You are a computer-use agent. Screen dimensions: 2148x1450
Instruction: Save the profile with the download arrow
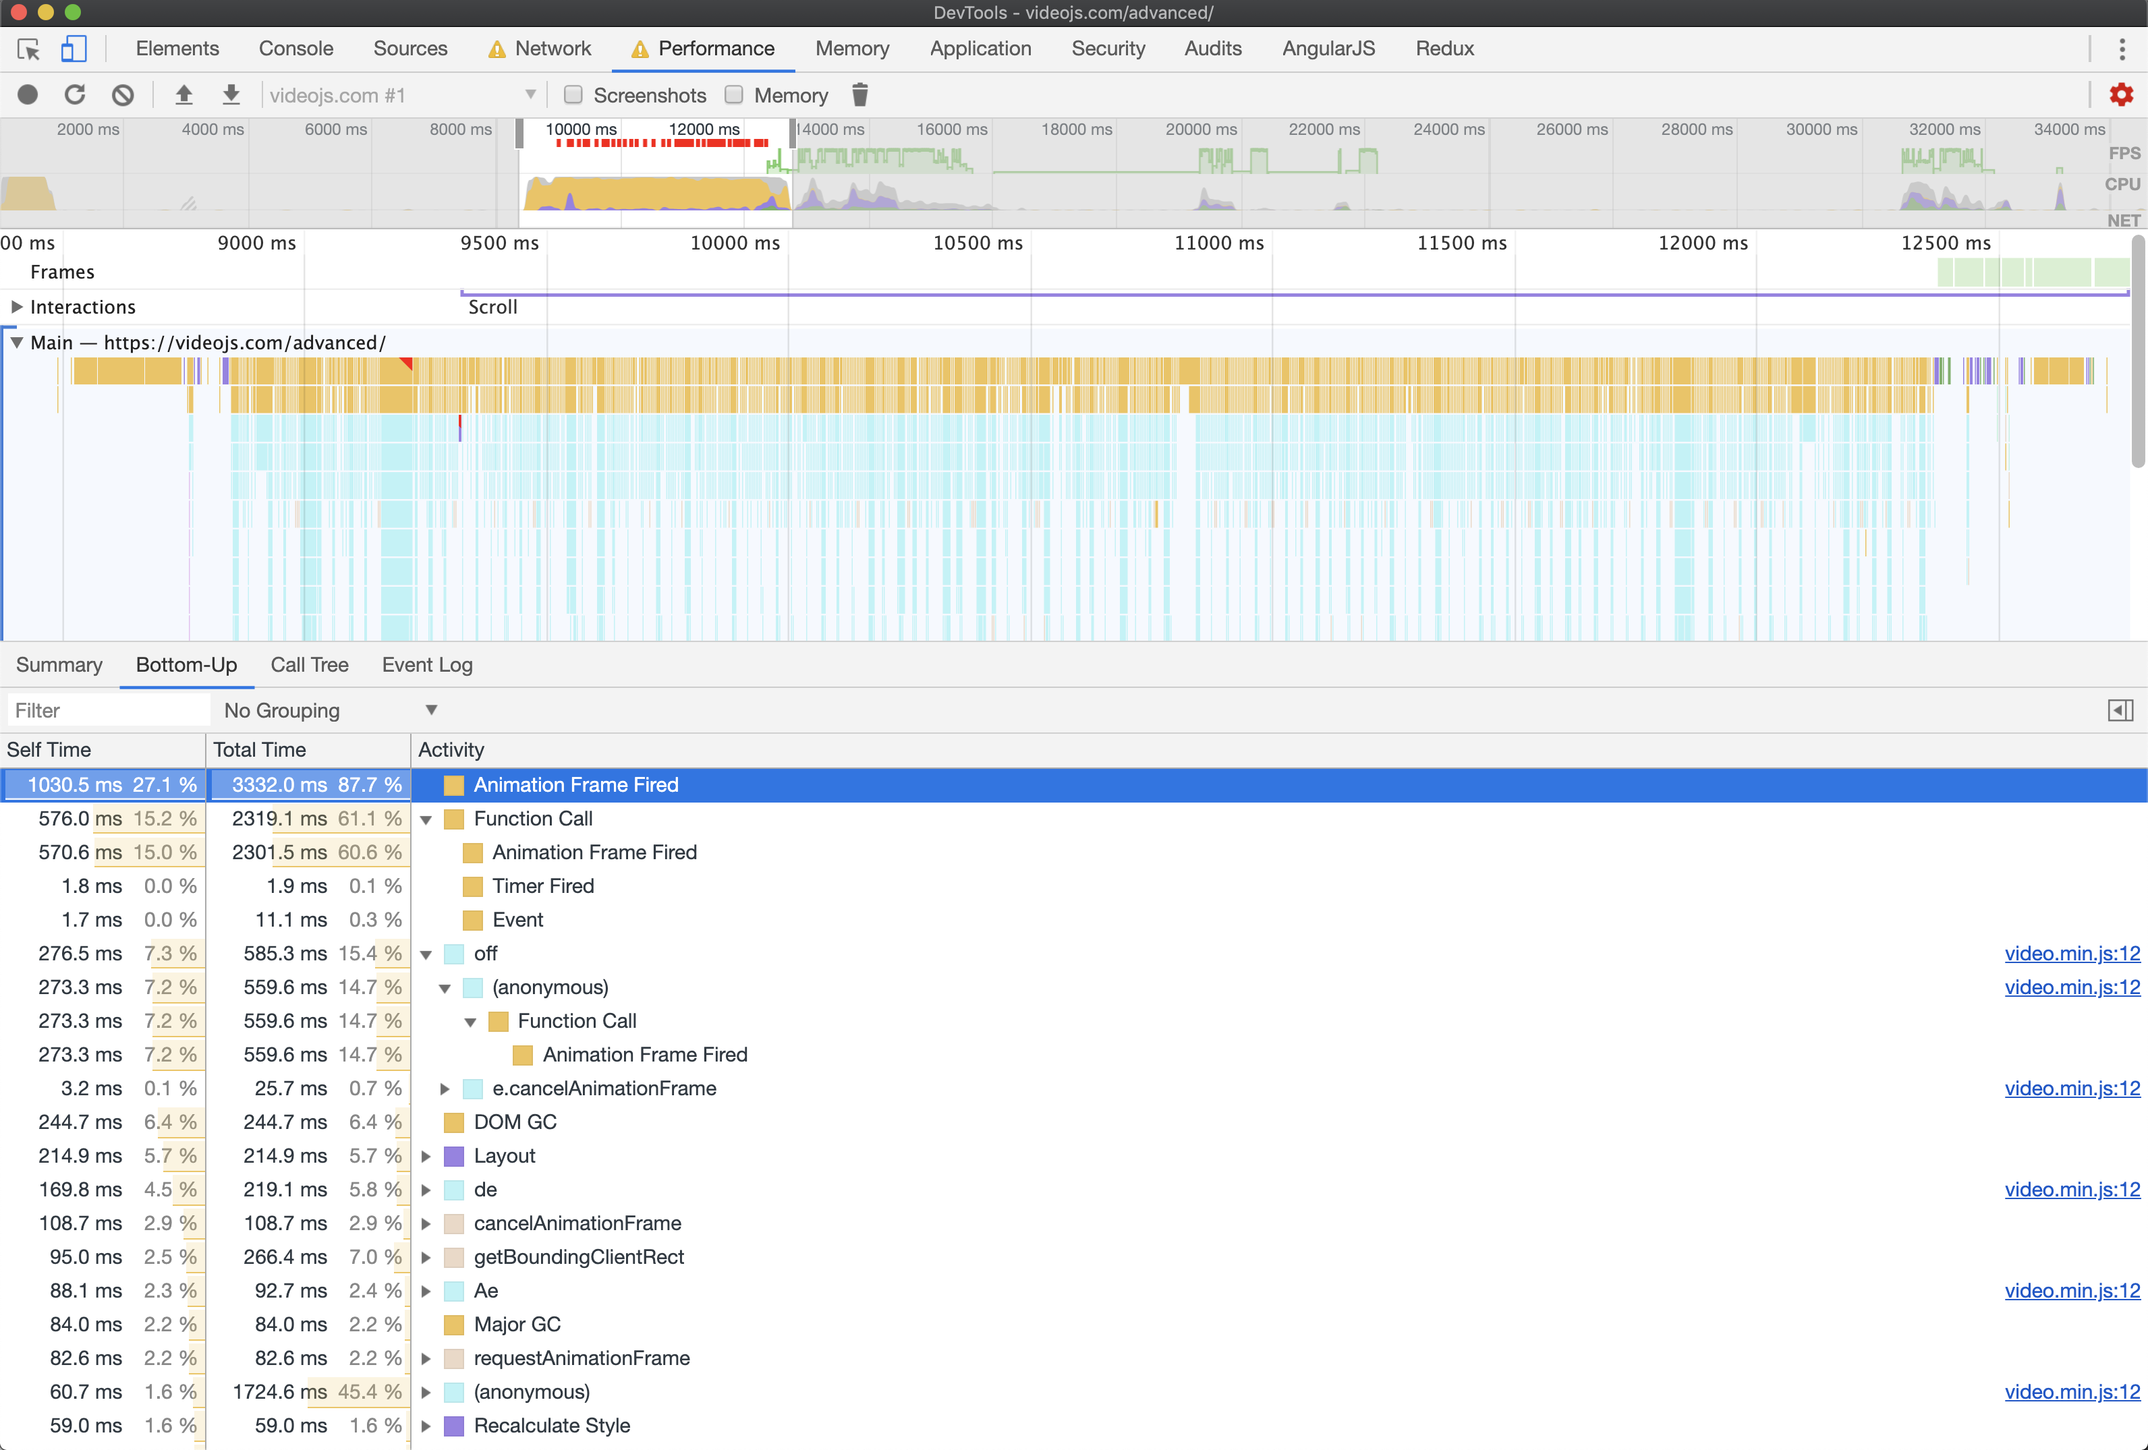231,95
